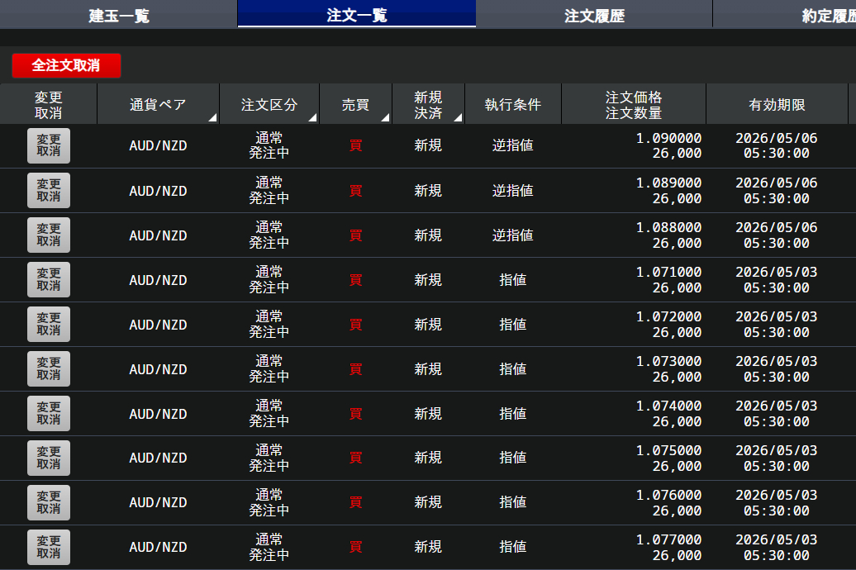The image size is (856, 570).
Task: Open the 約定履歴 tab
Action: coord(784,14)
